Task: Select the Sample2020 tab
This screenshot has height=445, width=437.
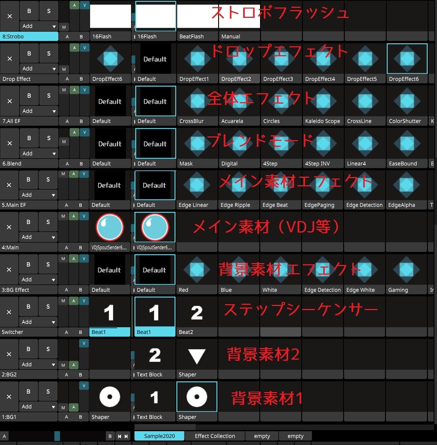Action: pyautogui.click(x=159, y=436)
